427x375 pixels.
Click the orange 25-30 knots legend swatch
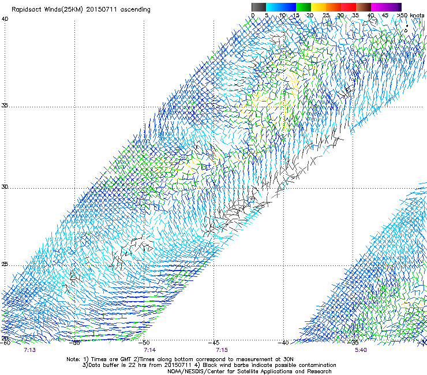point(334,7)
